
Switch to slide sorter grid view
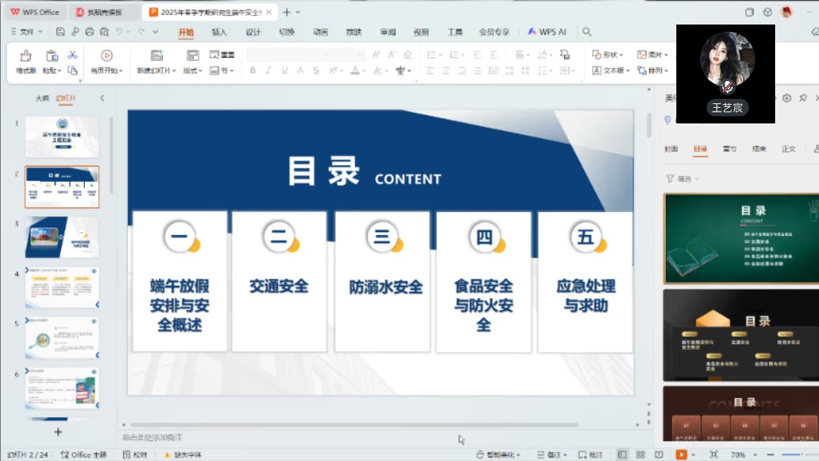point(640,454)
